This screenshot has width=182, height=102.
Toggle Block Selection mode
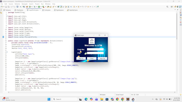coord(69,7)
